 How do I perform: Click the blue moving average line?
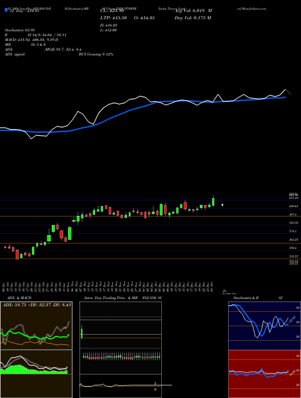coord(142,107)
